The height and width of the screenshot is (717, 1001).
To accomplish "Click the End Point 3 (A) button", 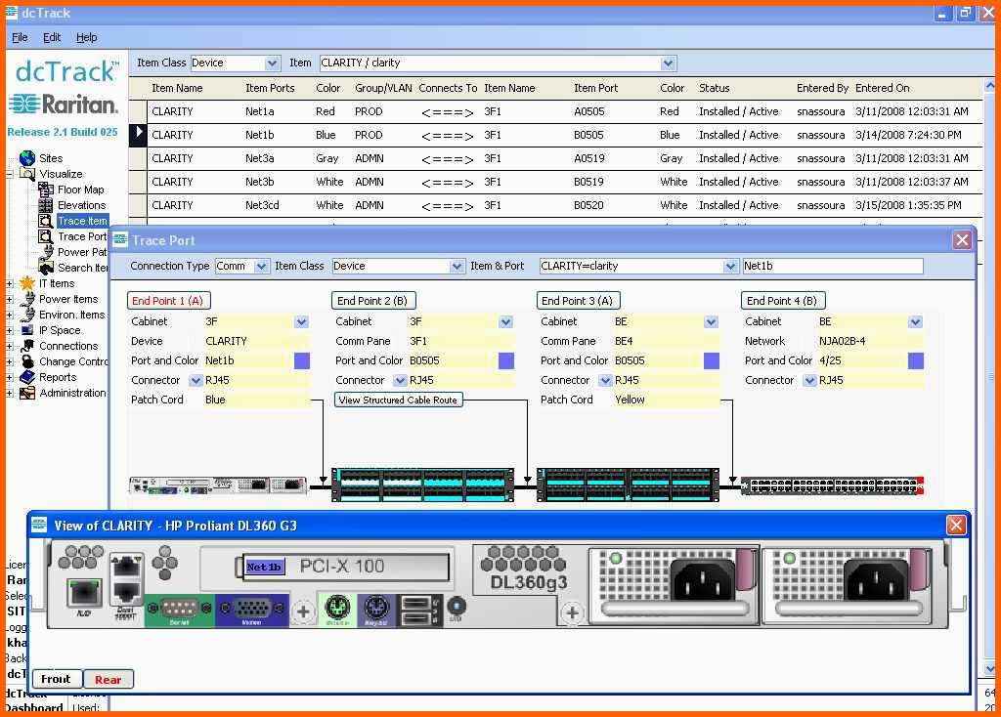I will (x=578, y=301).
